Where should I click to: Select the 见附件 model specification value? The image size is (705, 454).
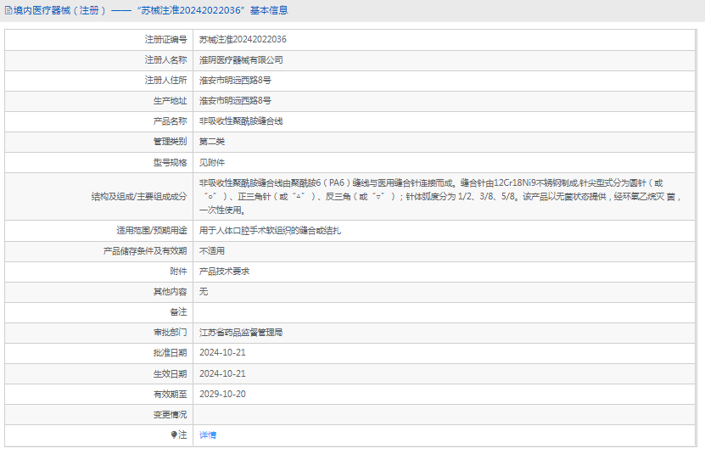click(212, 162)
